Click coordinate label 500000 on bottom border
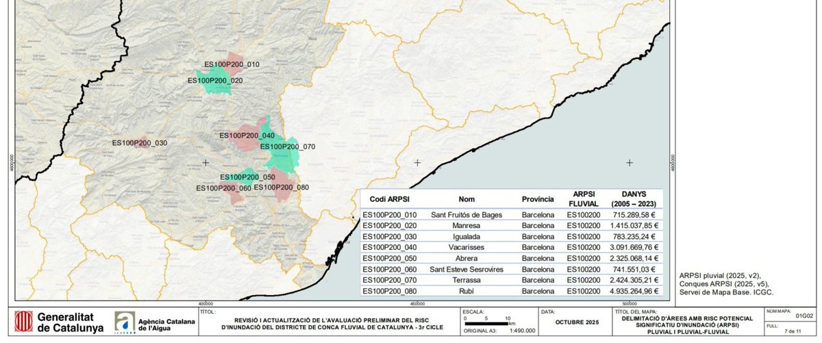 [x=630, y=303]
